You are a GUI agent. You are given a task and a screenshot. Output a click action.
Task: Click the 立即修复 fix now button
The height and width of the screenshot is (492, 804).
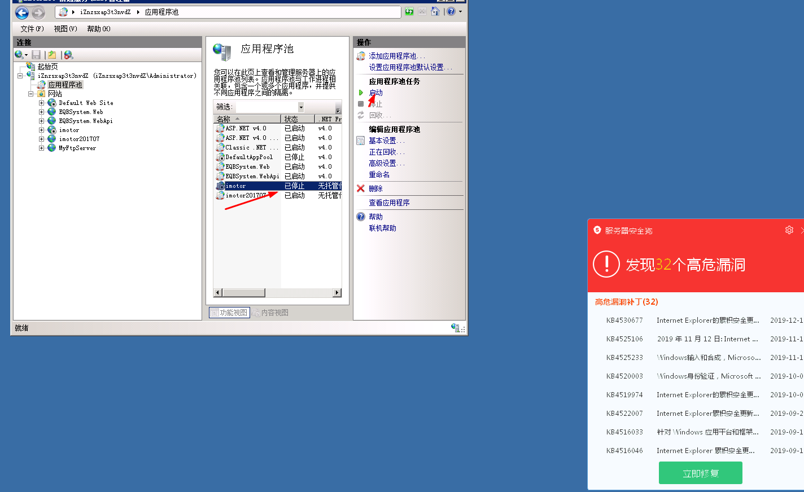tap(700, 473)
